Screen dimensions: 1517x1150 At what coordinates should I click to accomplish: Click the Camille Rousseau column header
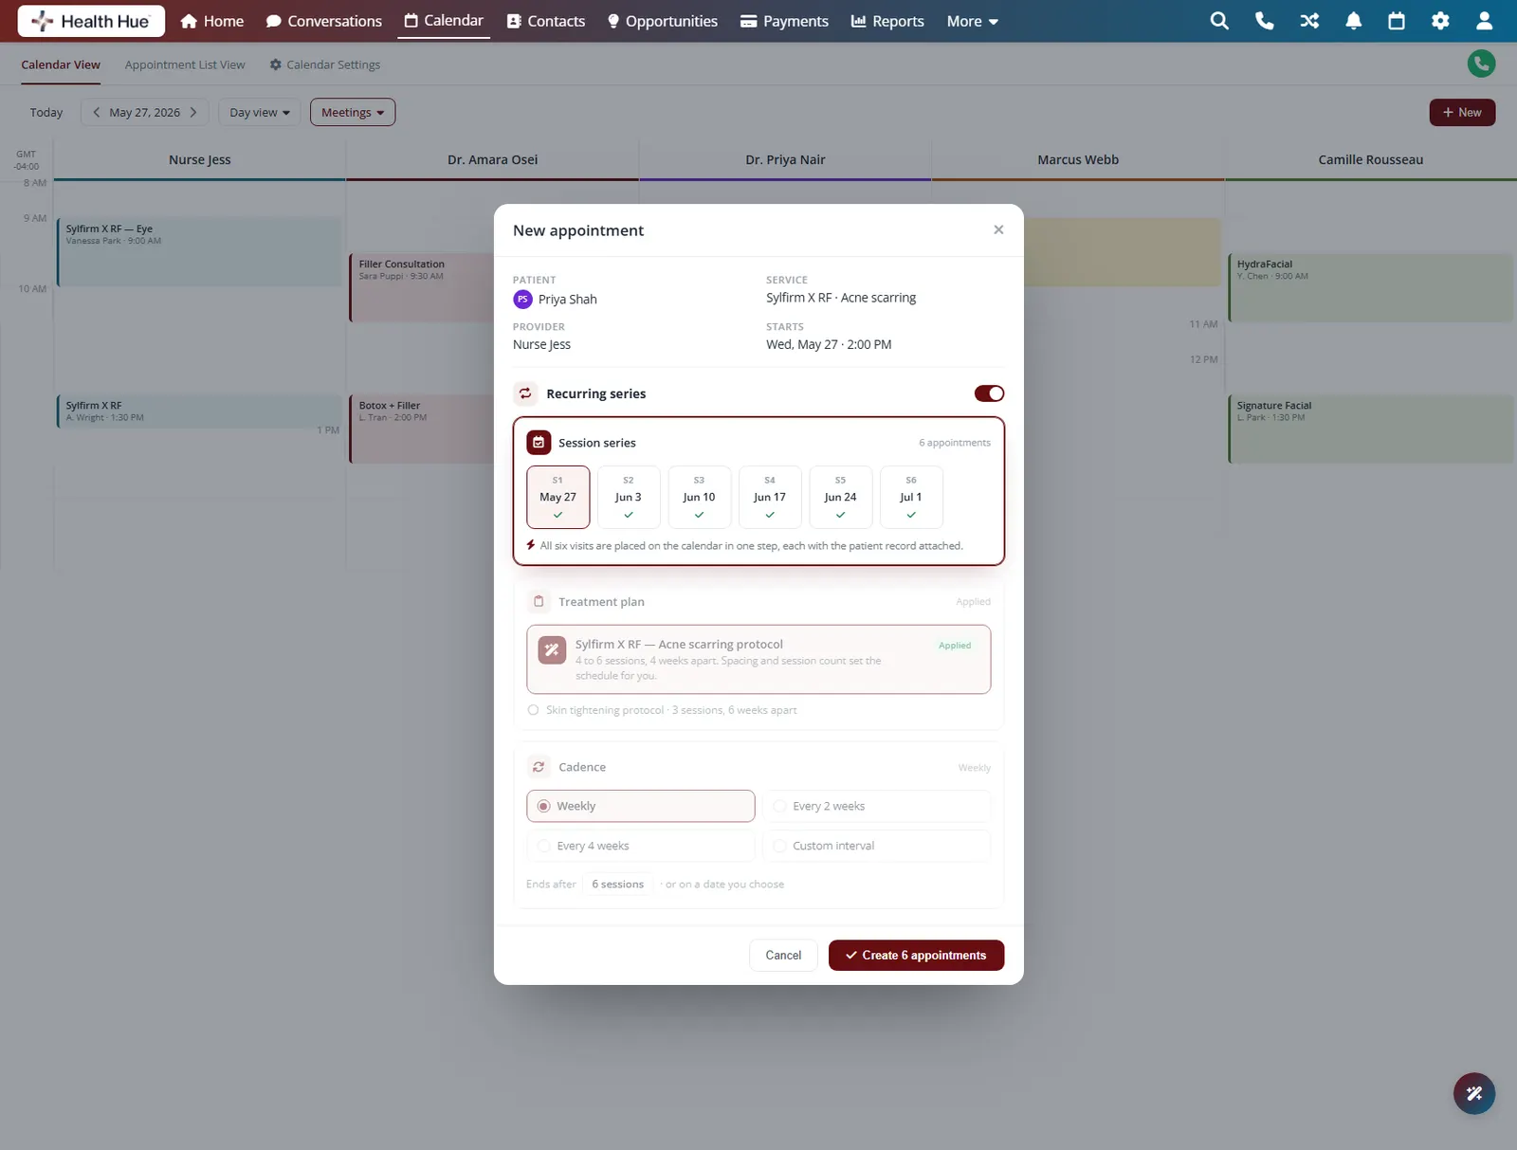[1370, 159]
